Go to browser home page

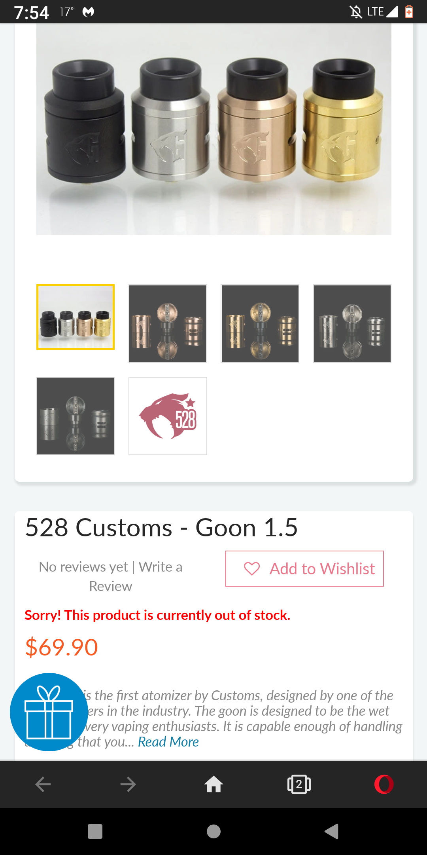coord(213,784)
